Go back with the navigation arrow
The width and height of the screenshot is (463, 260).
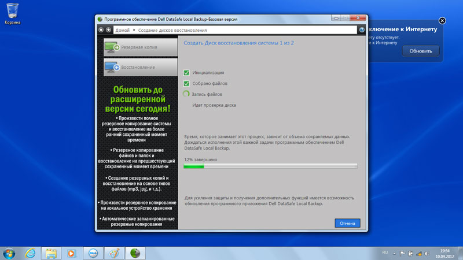(109, 30)
